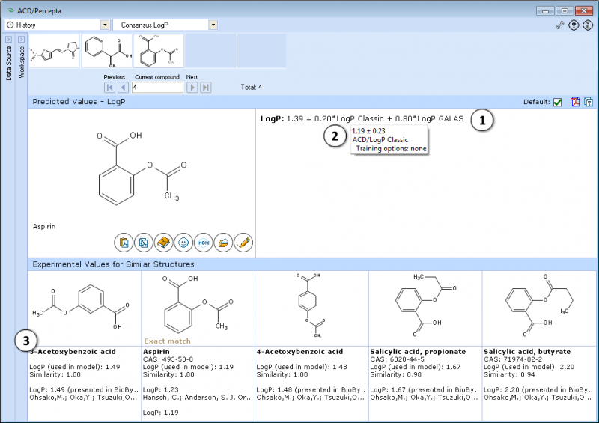Click the CAS: 71974-02-2 text
This screenshot has height=423, width=599.
513,359
